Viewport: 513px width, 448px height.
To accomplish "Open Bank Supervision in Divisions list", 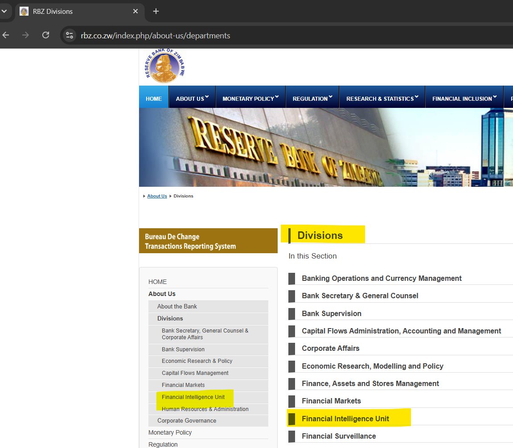I will point(332,313).
